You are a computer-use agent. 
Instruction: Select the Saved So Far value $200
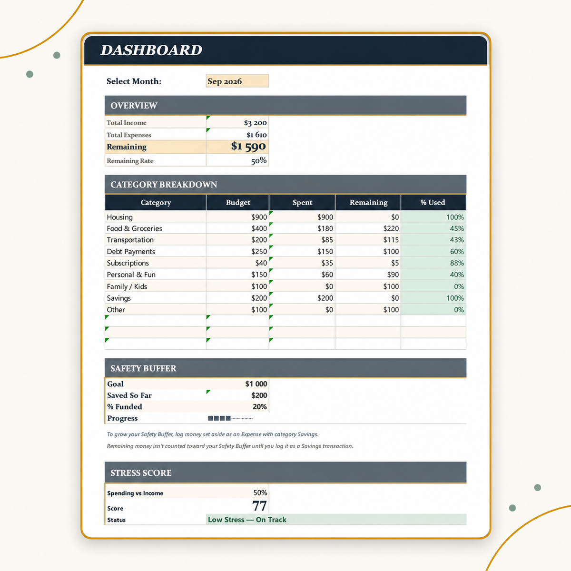(x=237, y=395)
